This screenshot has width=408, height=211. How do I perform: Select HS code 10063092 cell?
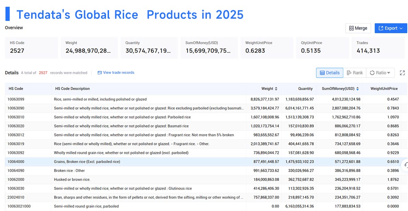point(16,153)
